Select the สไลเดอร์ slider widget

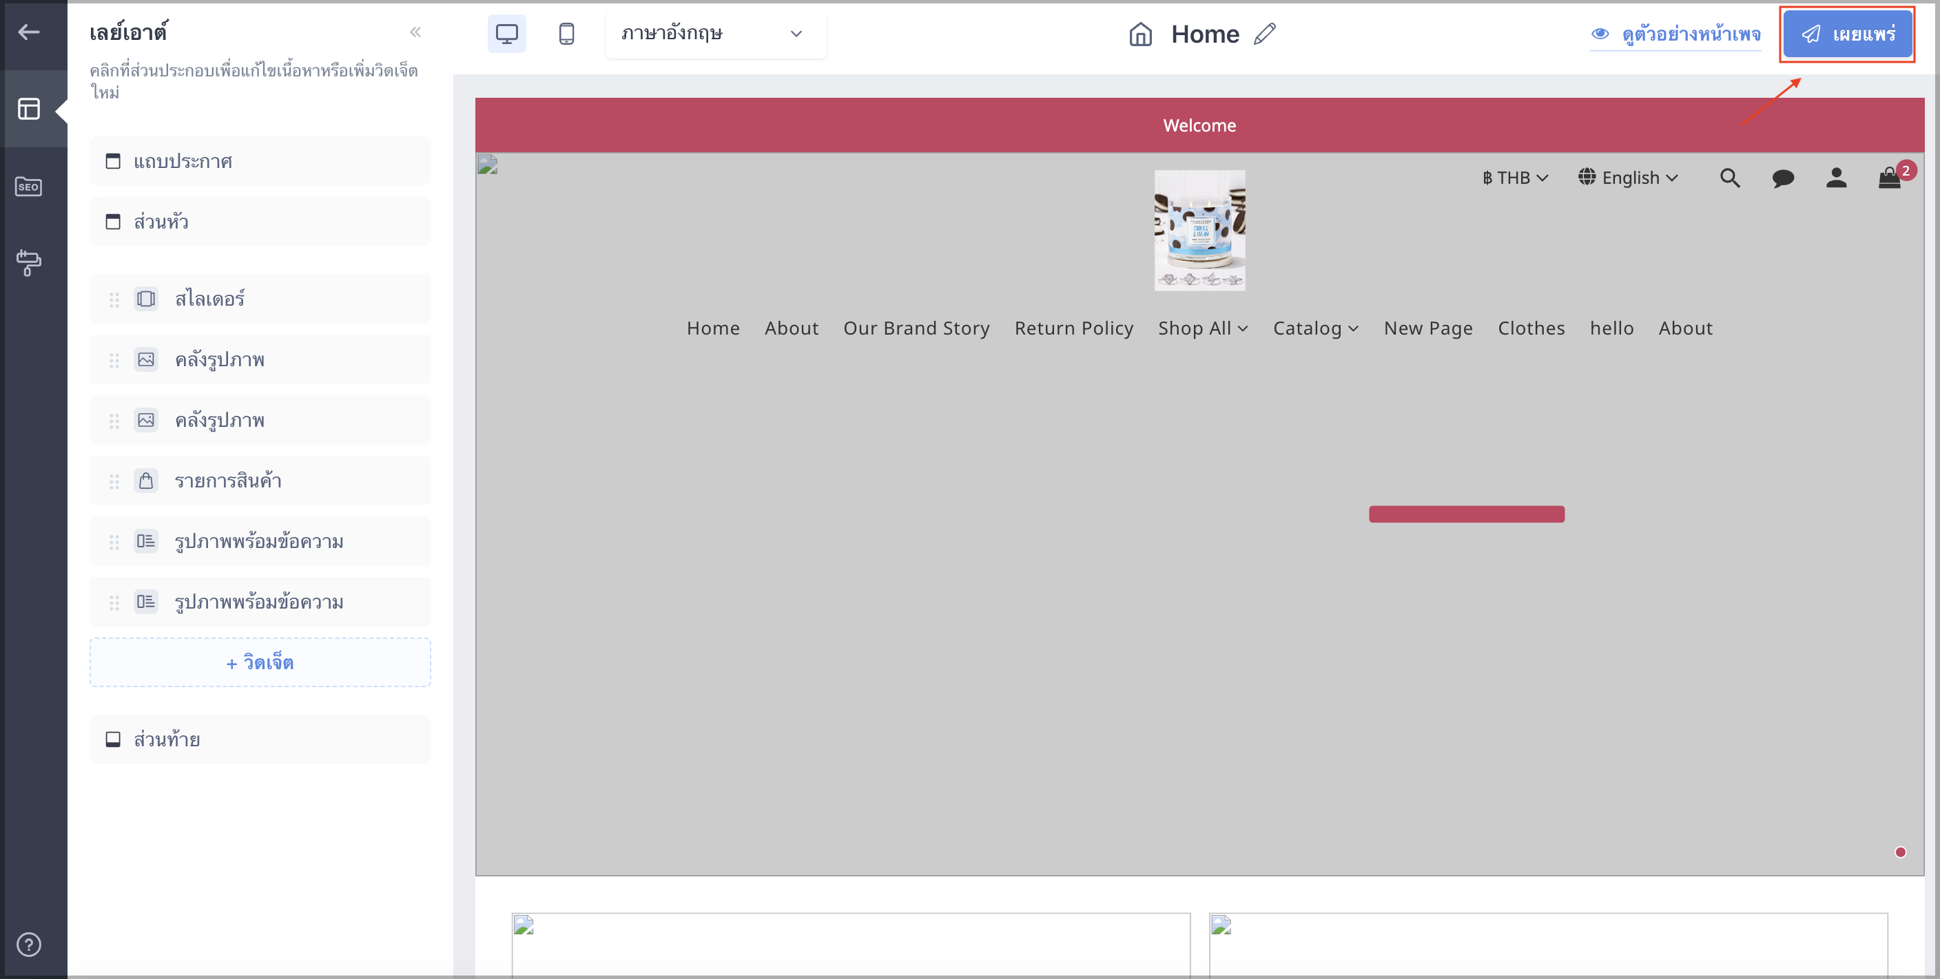[x=260, y=299]
